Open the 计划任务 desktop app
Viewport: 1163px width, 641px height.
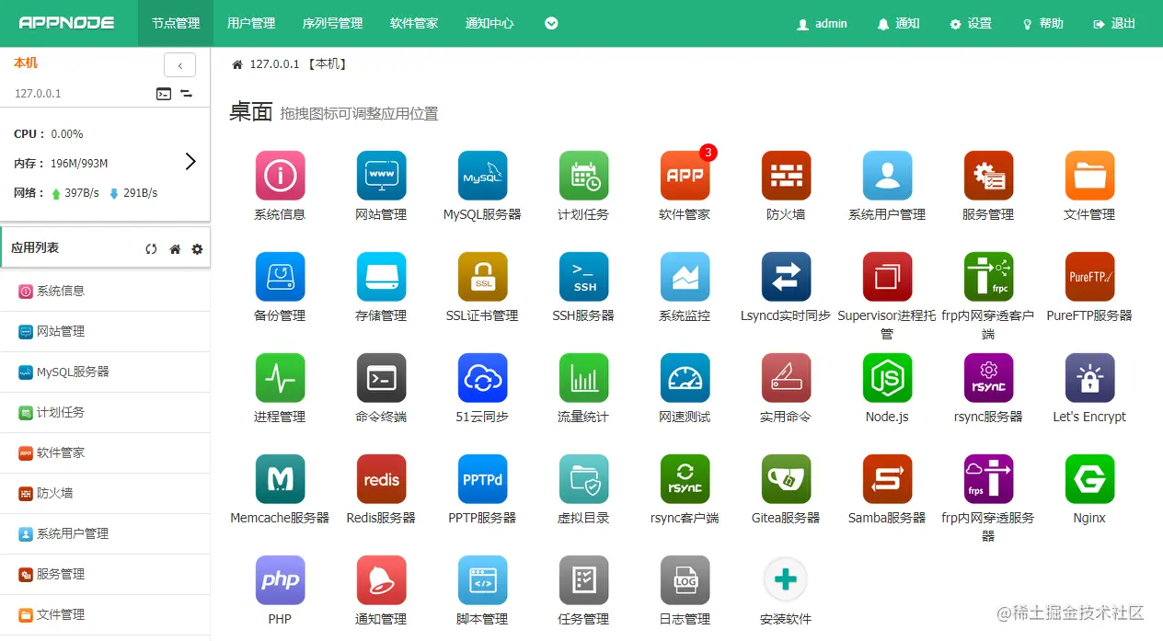tap(583, 176)
